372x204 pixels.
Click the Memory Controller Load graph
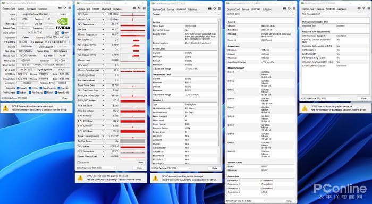[x=133, y=70]
